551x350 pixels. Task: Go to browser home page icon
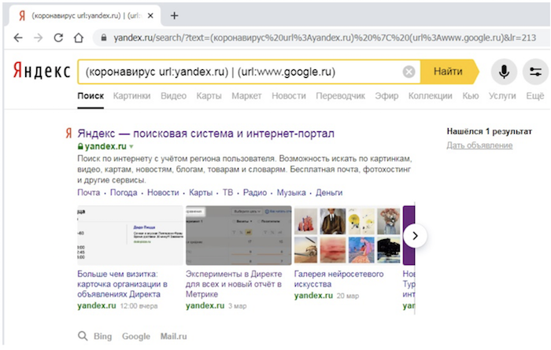coord(79,38)
